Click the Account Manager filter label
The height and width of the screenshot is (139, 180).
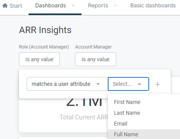click(93, 47)
